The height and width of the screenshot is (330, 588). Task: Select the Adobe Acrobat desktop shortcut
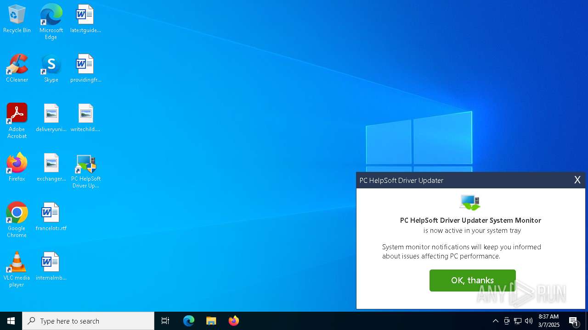point(17,121)
